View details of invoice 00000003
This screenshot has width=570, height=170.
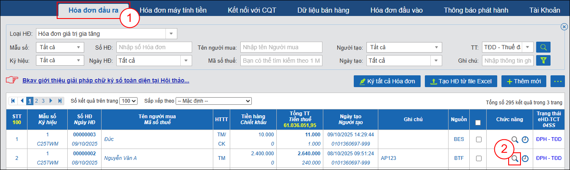click(x=515, y=139)
